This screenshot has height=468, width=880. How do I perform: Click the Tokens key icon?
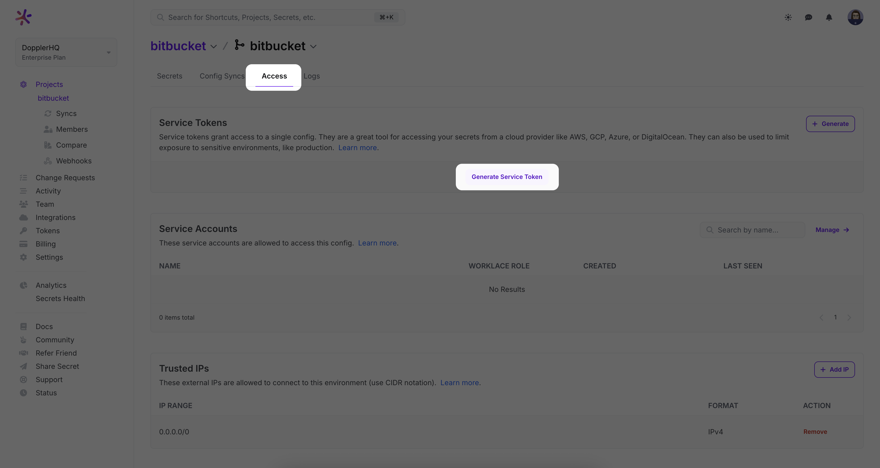[x=23, y=231]
